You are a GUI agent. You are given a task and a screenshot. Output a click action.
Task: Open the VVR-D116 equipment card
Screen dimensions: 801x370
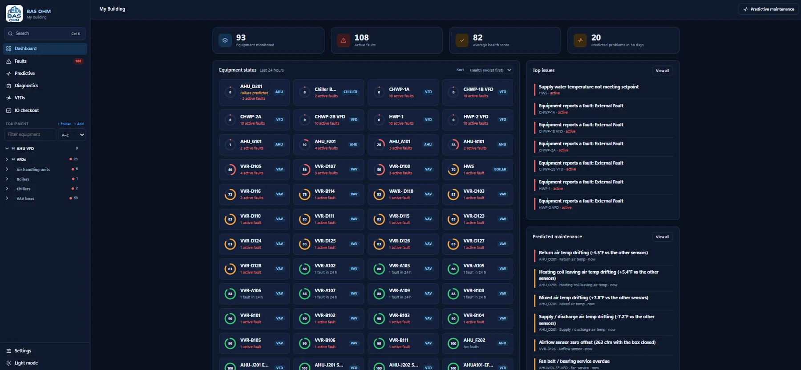[254, 195]
